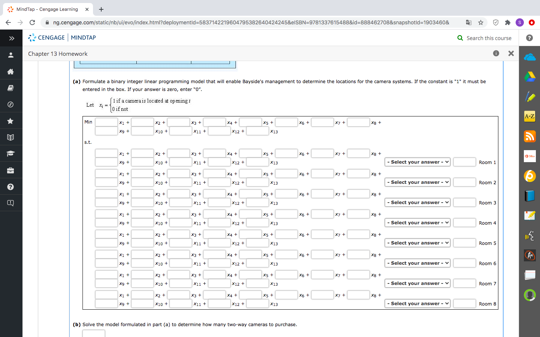Click Room 4 right-hand-side value box
Image resolution: width=540 pixels, height=337 pixels.
click(465, 223)
